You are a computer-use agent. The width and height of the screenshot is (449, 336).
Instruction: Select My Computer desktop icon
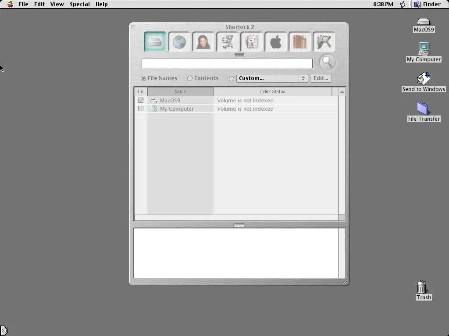click(424, 49)
